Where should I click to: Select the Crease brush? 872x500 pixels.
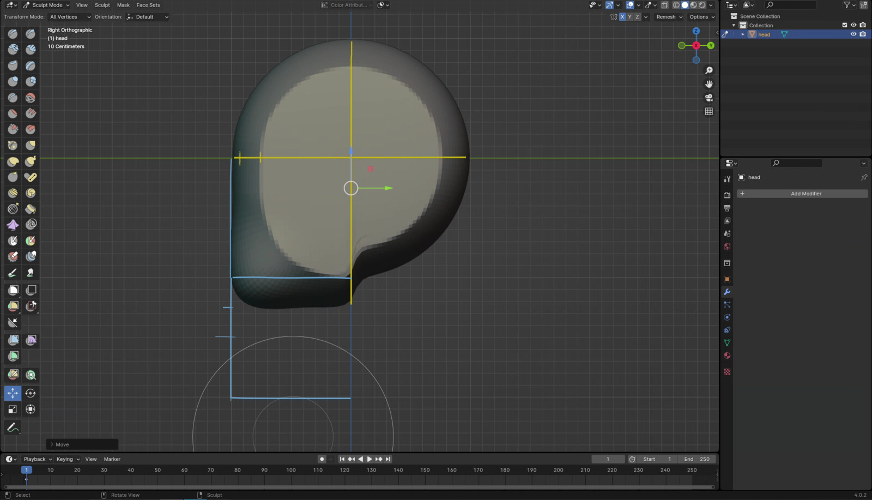(x=13, y=98)
